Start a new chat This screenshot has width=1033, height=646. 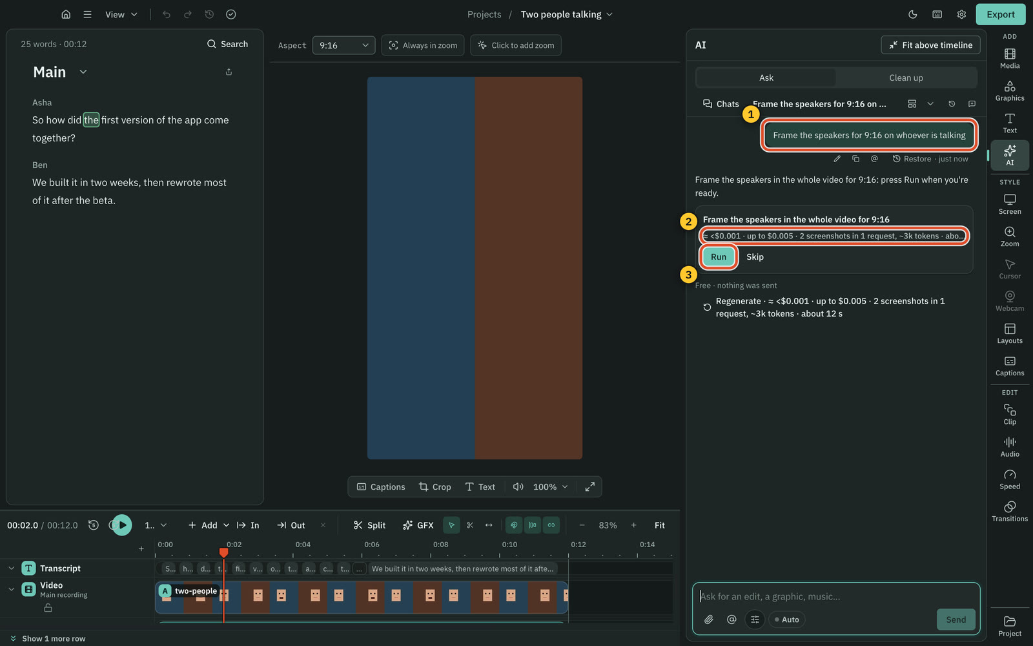(x=972, y=103)
